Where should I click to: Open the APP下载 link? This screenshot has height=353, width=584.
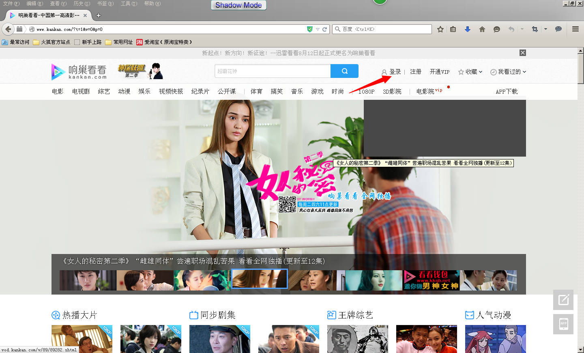(507, 92)
